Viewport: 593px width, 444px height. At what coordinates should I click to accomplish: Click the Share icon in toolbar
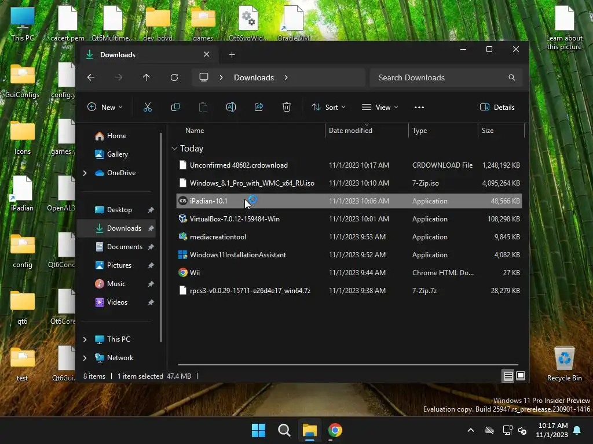point(259,107)
